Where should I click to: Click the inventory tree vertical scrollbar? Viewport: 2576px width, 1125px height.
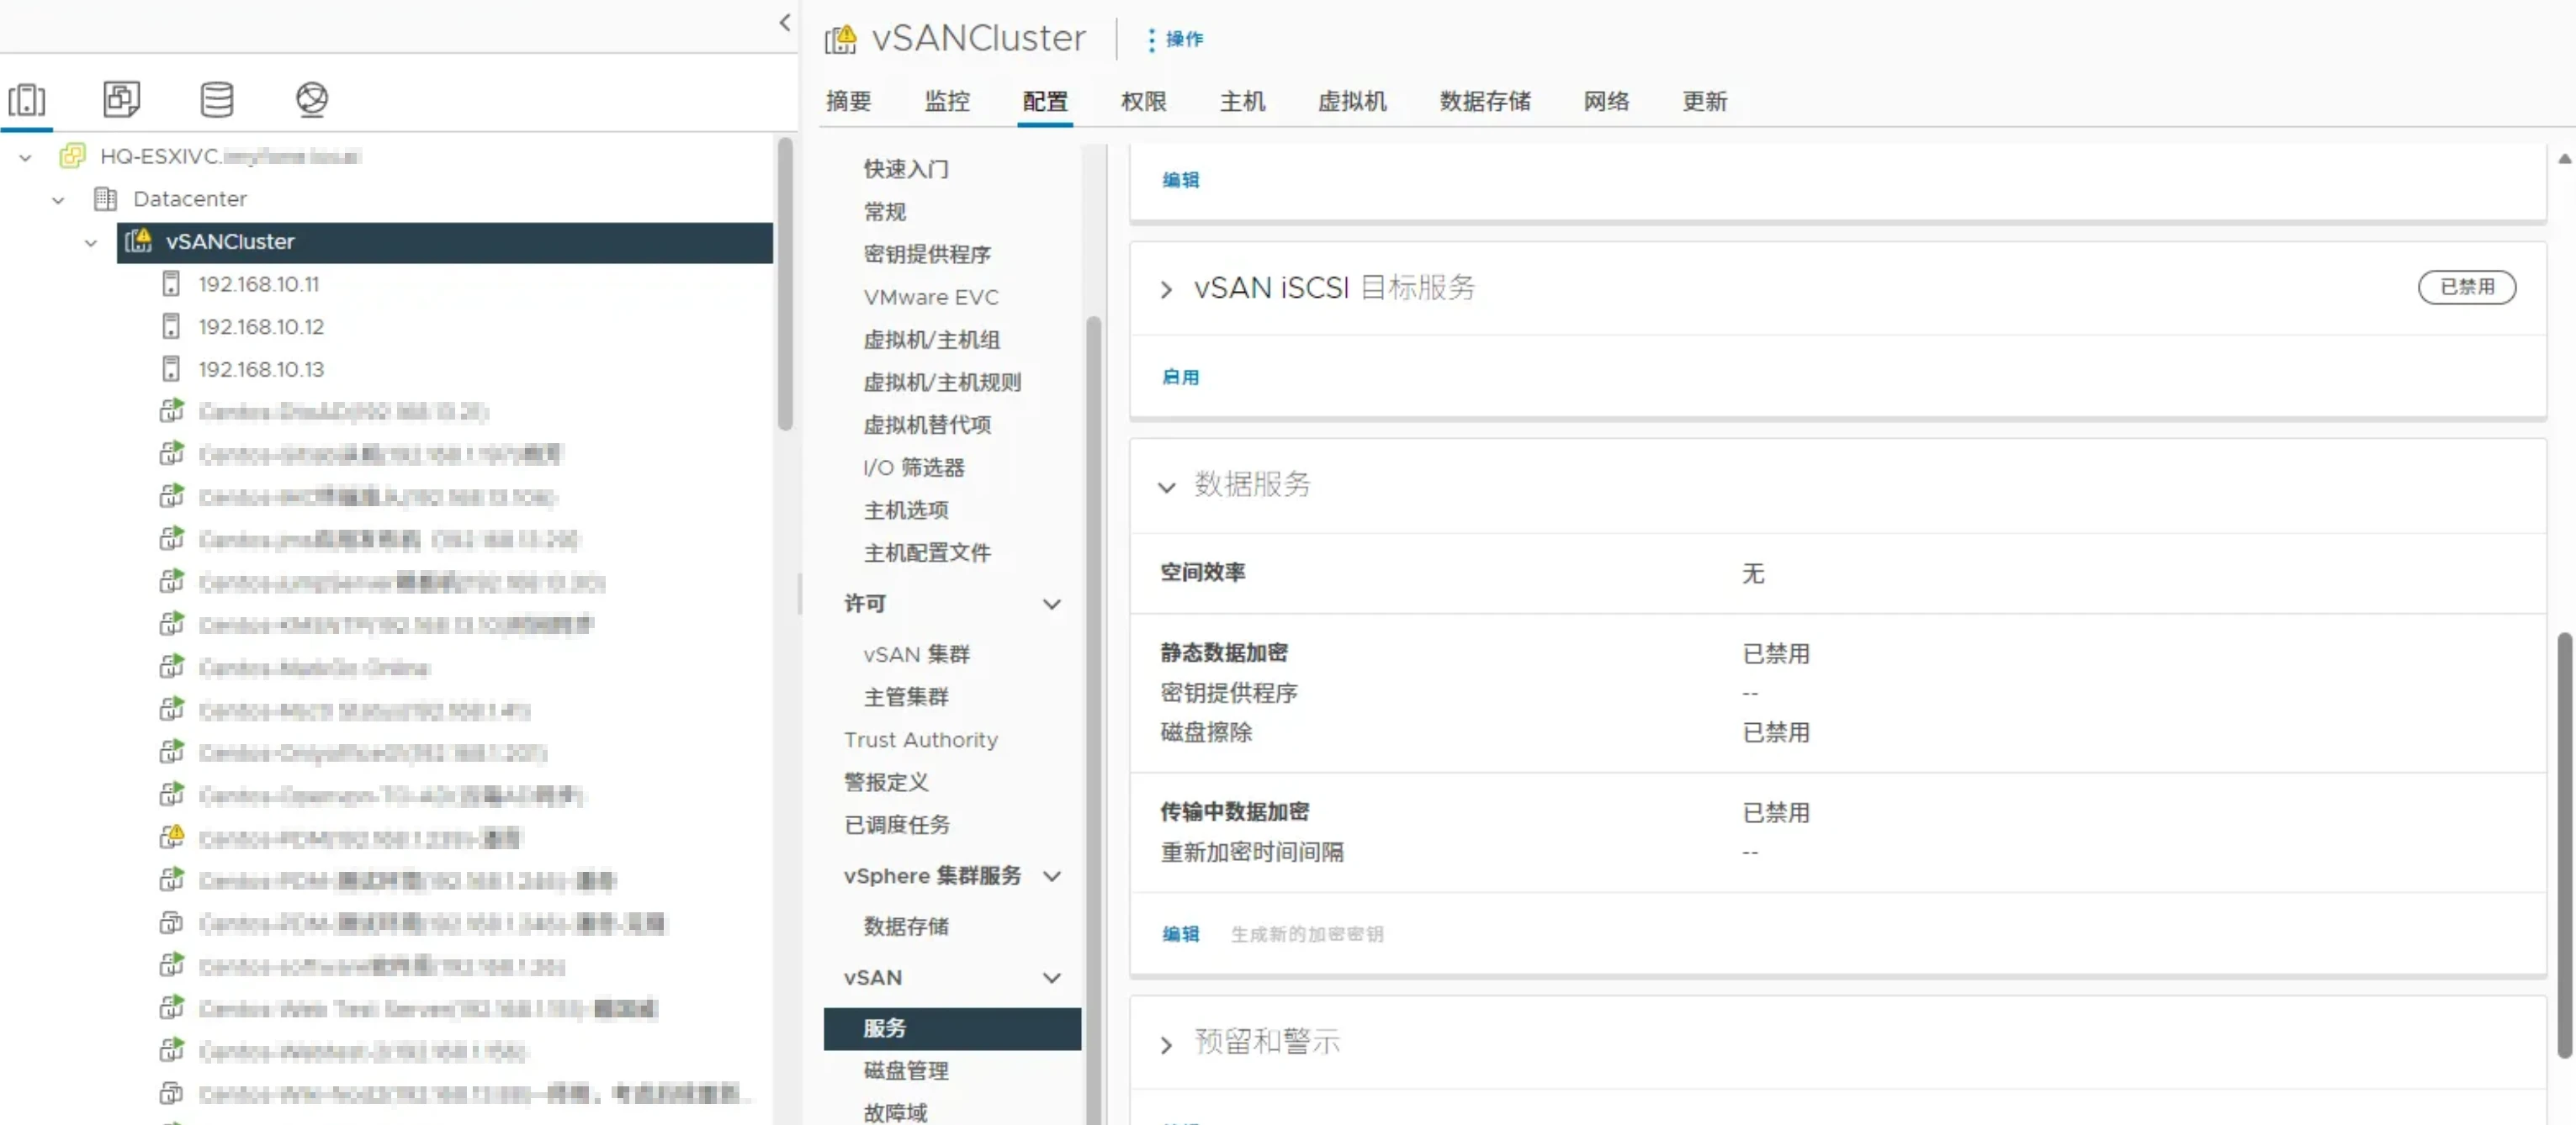(x=785, y=285)
